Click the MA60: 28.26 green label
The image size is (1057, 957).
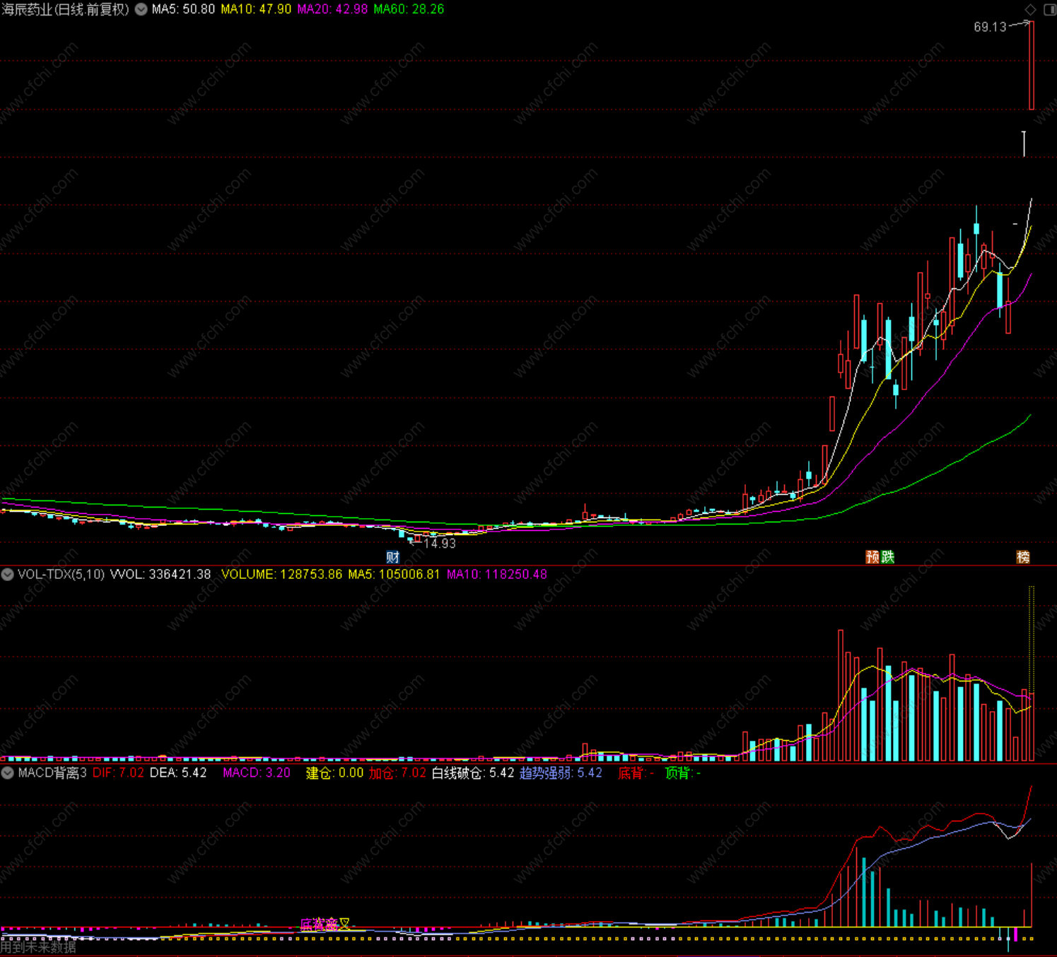(409, 9)
